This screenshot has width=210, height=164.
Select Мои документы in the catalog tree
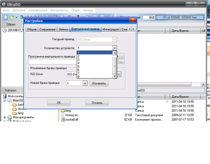click(23, 117)
